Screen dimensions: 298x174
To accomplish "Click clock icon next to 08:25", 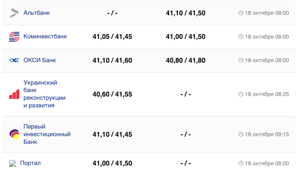I will (x=241, y=94).
